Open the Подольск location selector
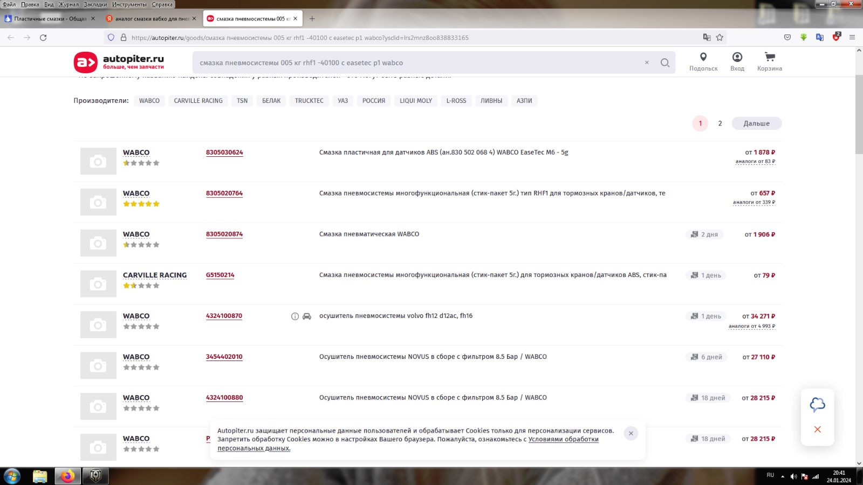This screenshot has height=485, width=863. (x=703, y=62)
